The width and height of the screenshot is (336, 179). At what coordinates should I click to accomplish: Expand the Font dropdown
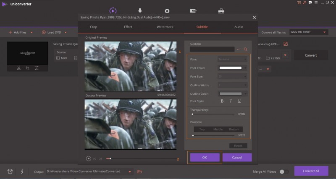[233, 59]
